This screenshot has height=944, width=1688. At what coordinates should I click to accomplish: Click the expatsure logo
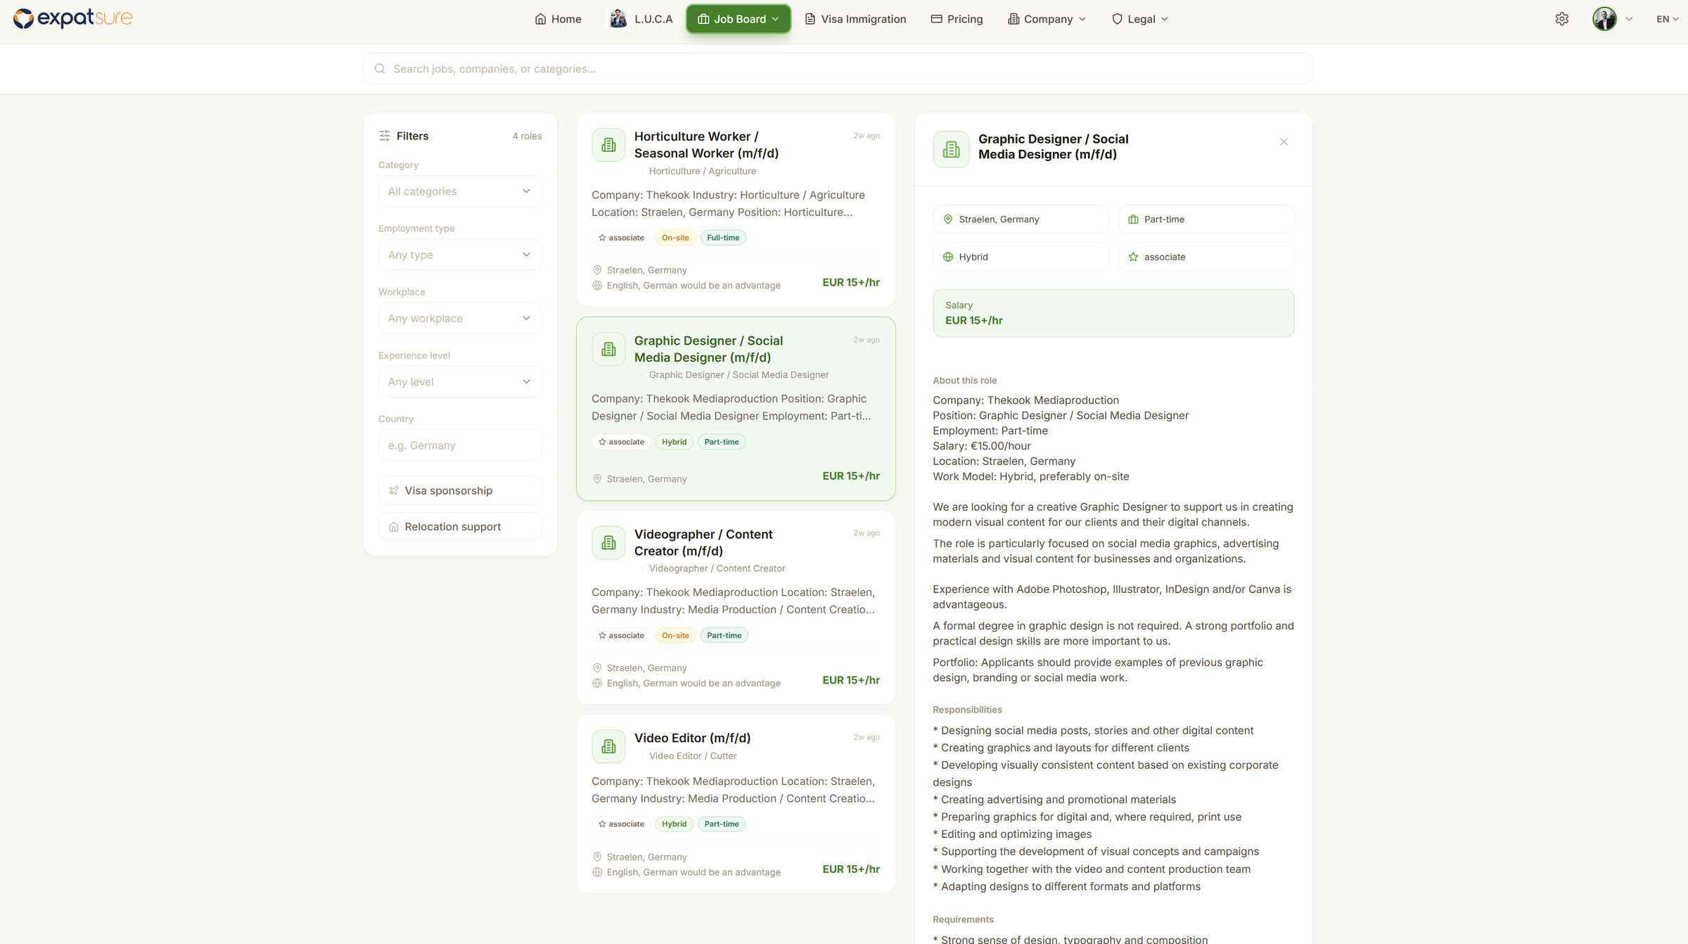(72, 18)
